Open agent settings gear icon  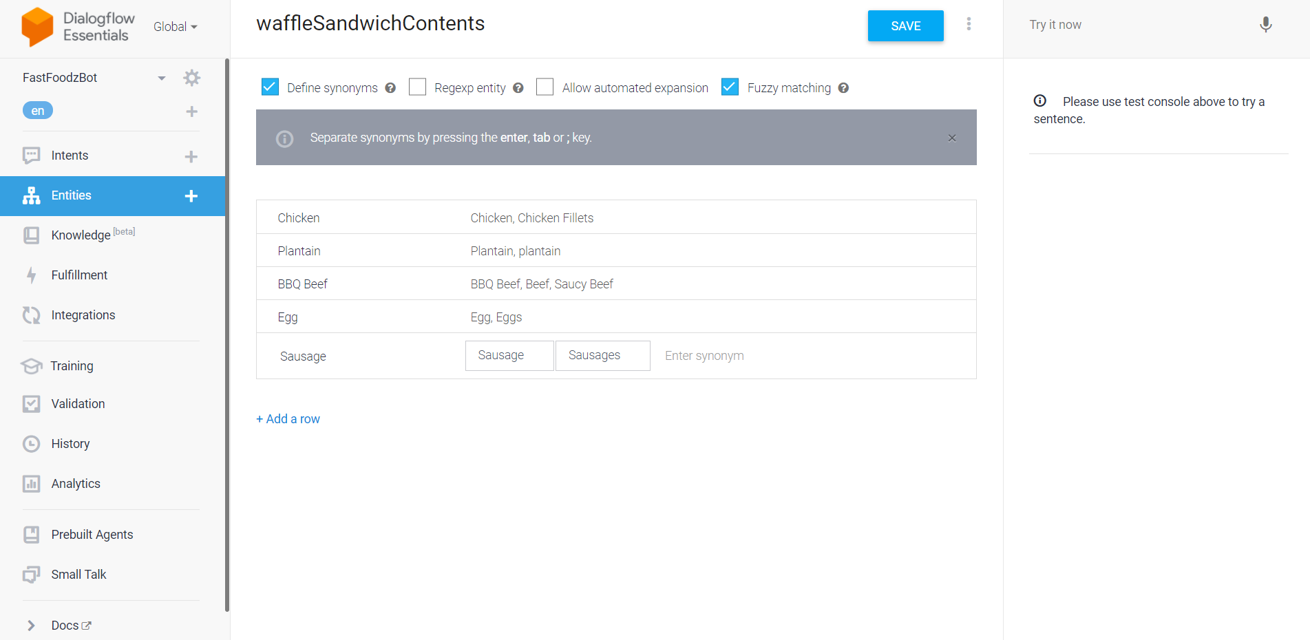pos(192,78)
